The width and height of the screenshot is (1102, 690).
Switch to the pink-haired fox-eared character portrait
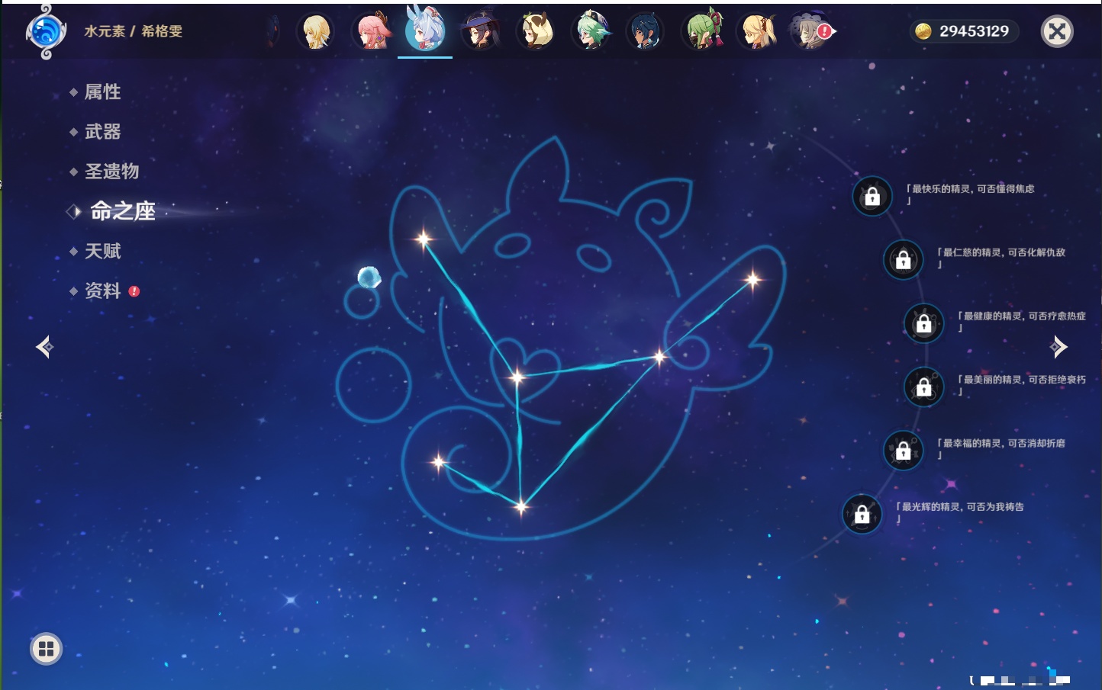[x=371, y=31]
